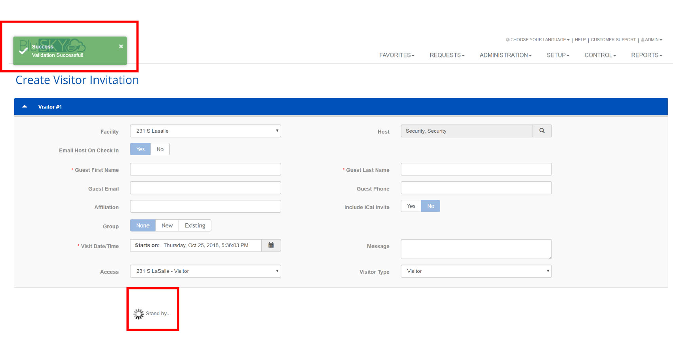Set Include iCal Invite to Yes
The image size is (673, 354).
411,206
